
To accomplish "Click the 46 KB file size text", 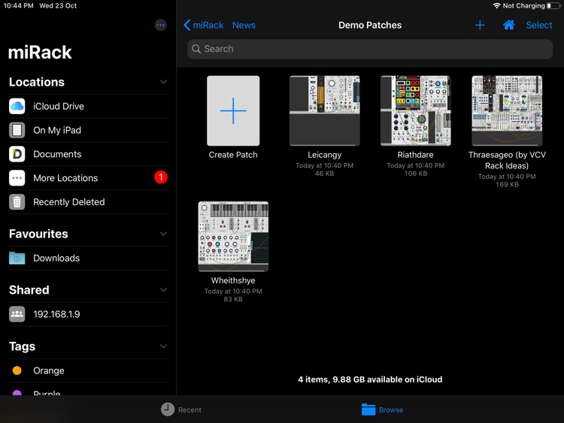I will pos(324,174).
